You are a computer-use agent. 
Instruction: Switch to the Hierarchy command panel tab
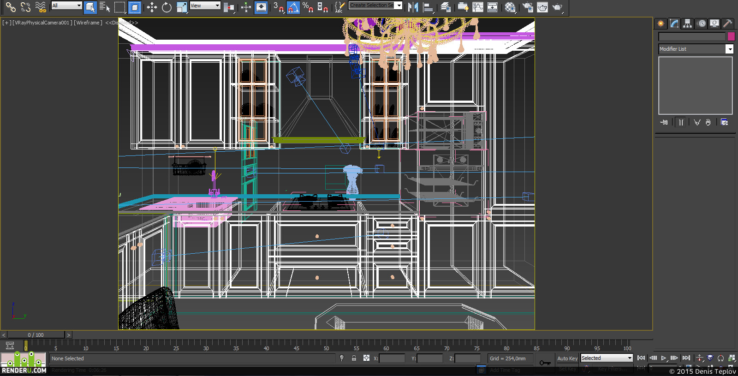point(687,24)
